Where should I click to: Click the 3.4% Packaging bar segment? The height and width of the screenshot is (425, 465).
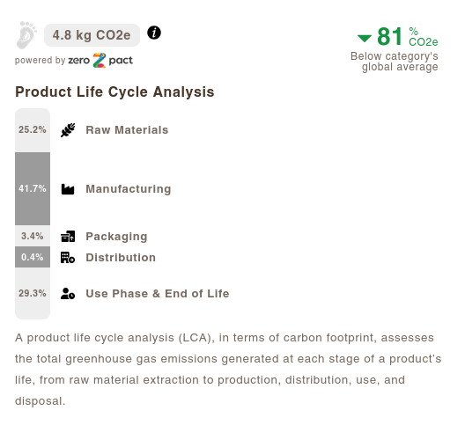click(x=33, y=236)
